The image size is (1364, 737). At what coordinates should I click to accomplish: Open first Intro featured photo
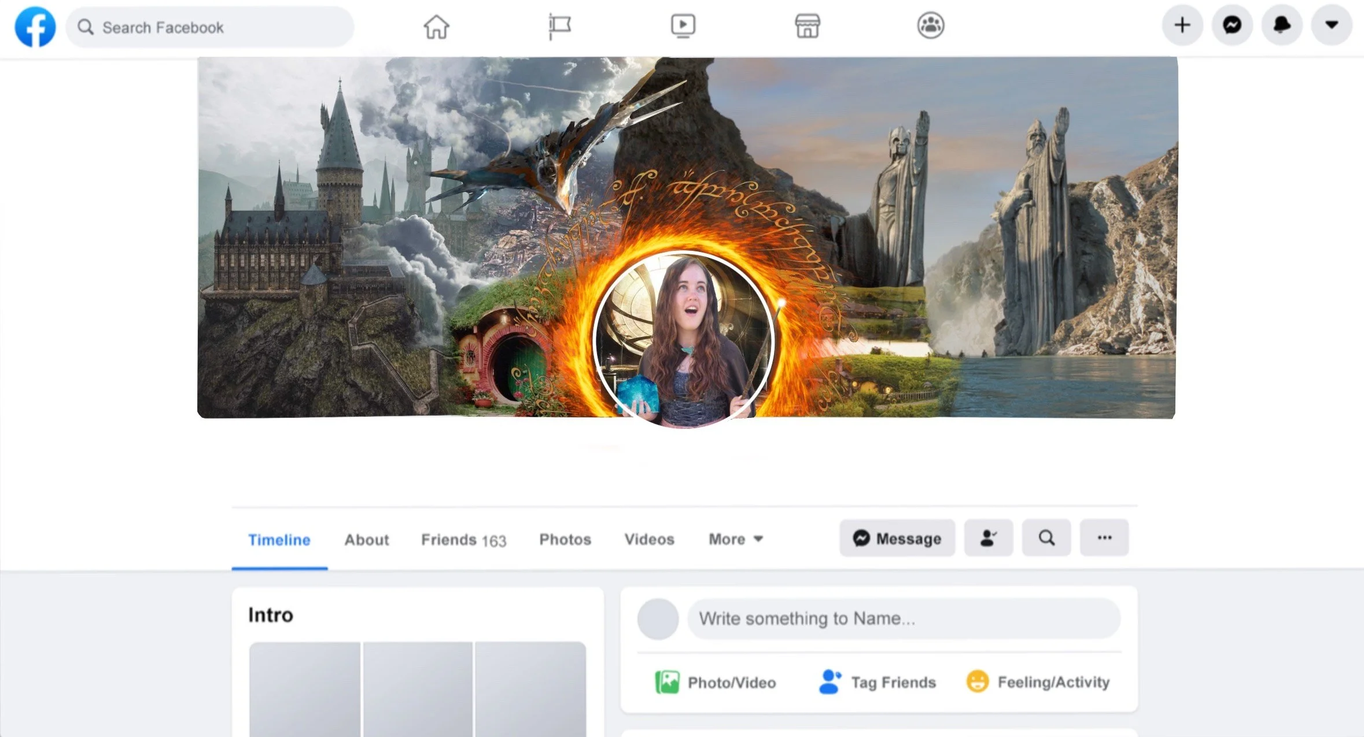click(305, 689)
